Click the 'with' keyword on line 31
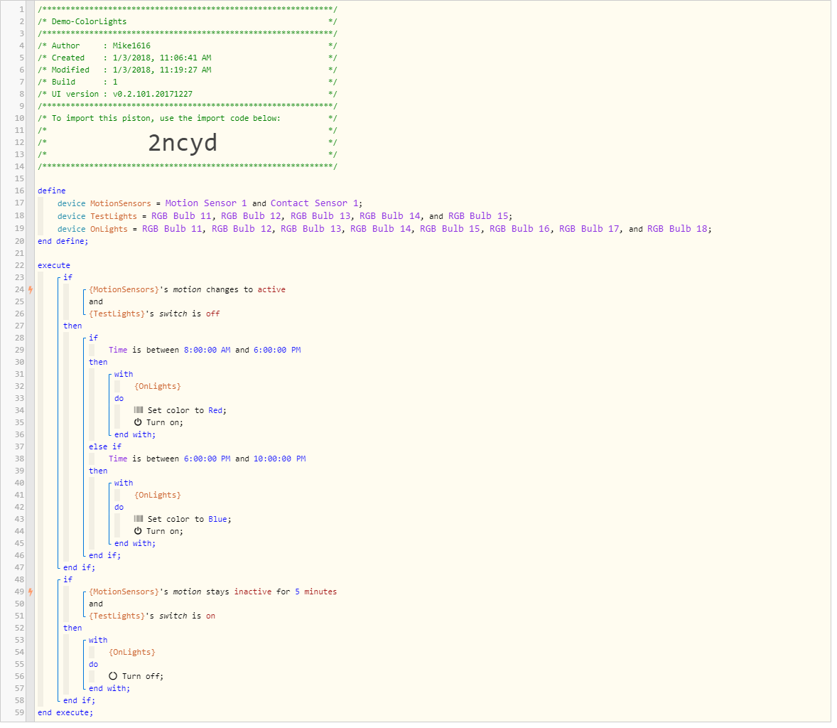The height and width of the screenshot is (728, 837). coord(124,376)
